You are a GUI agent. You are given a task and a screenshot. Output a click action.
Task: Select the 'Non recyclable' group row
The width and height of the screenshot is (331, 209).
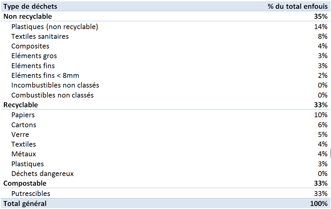[165, 16]
